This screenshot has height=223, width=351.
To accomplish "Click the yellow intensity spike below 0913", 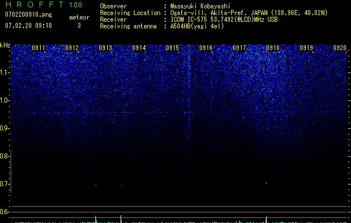I will pyautogui.click(x=96, y=220).
